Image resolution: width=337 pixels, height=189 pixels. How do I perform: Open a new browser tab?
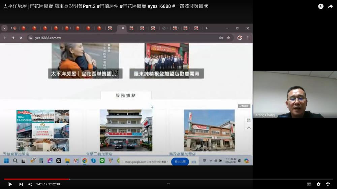coord(207,28)
